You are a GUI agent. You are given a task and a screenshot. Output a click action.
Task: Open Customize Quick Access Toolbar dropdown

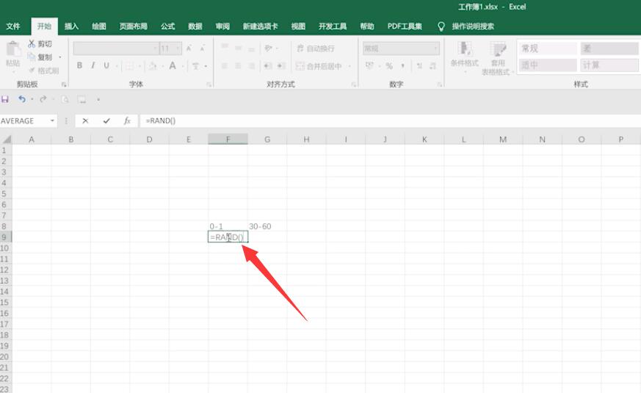coord(98,99)
